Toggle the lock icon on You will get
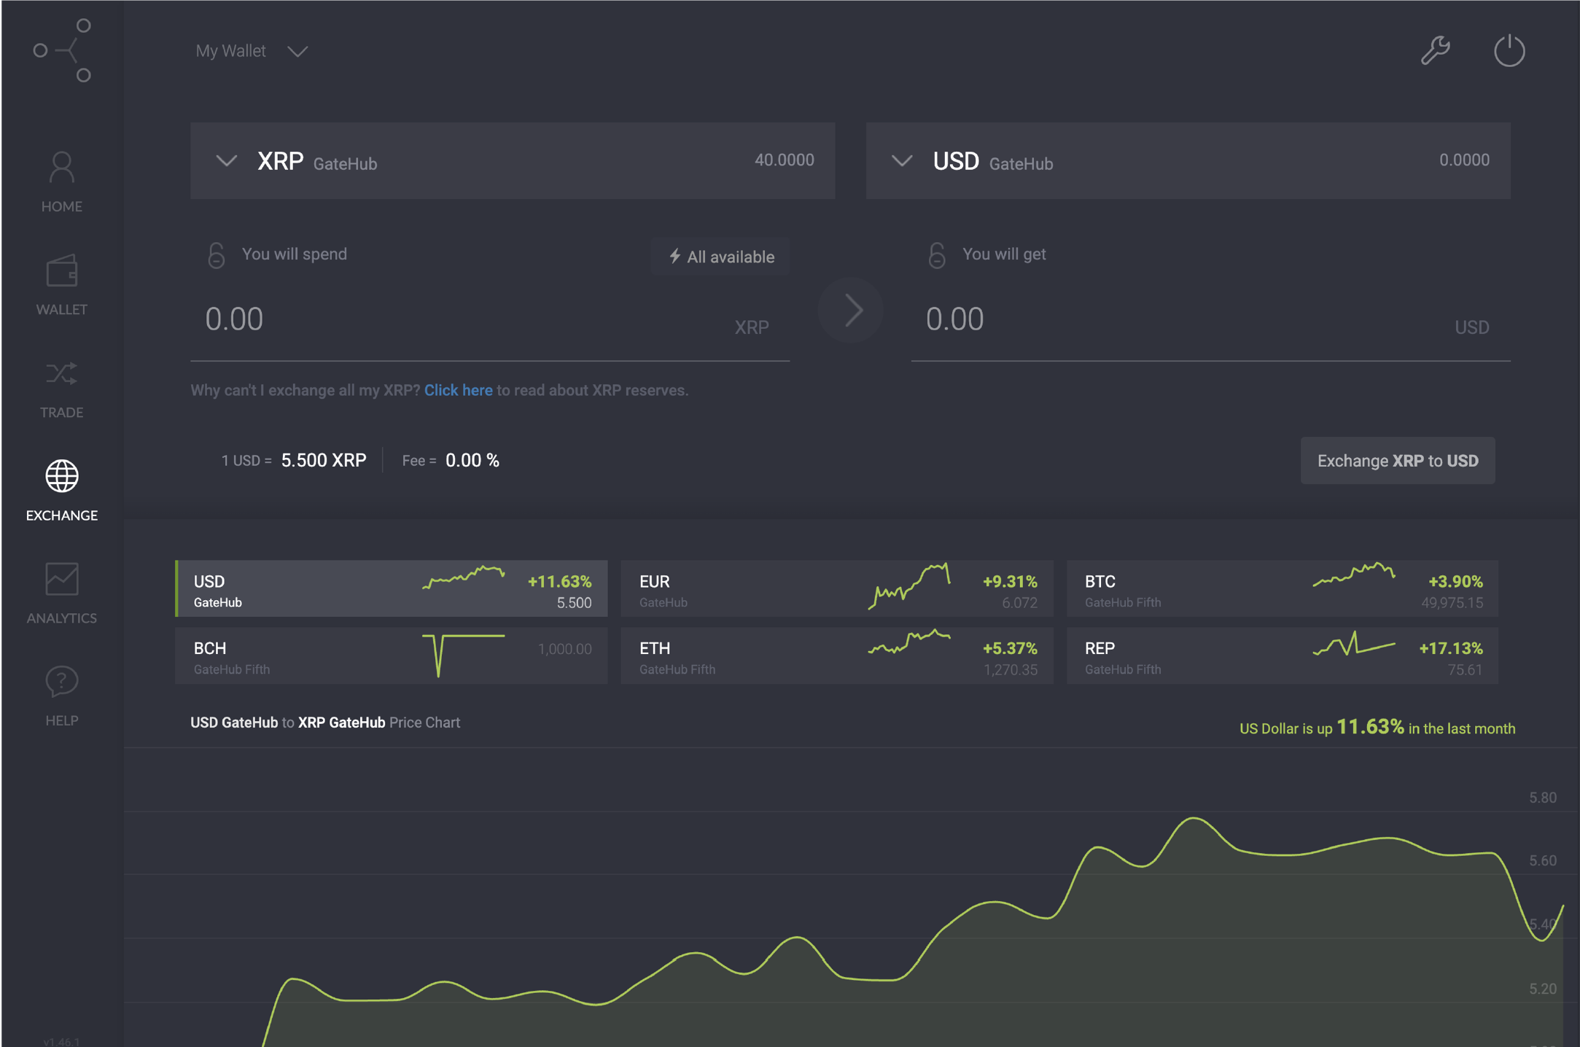This screenshot has height=1047, width=1580. (x=936, y=254)
